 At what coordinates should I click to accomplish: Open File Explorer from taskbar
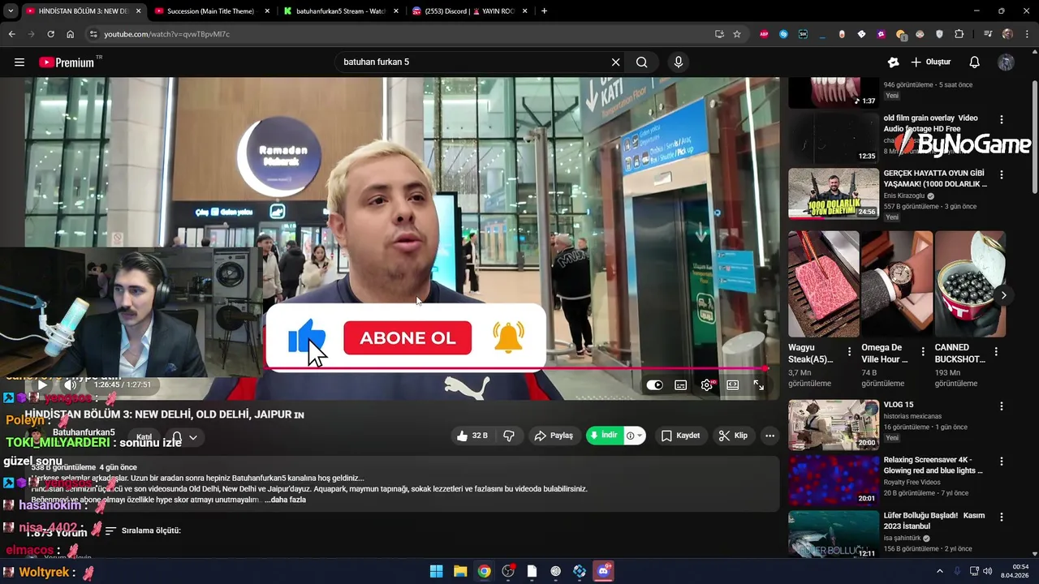point(460,571)
